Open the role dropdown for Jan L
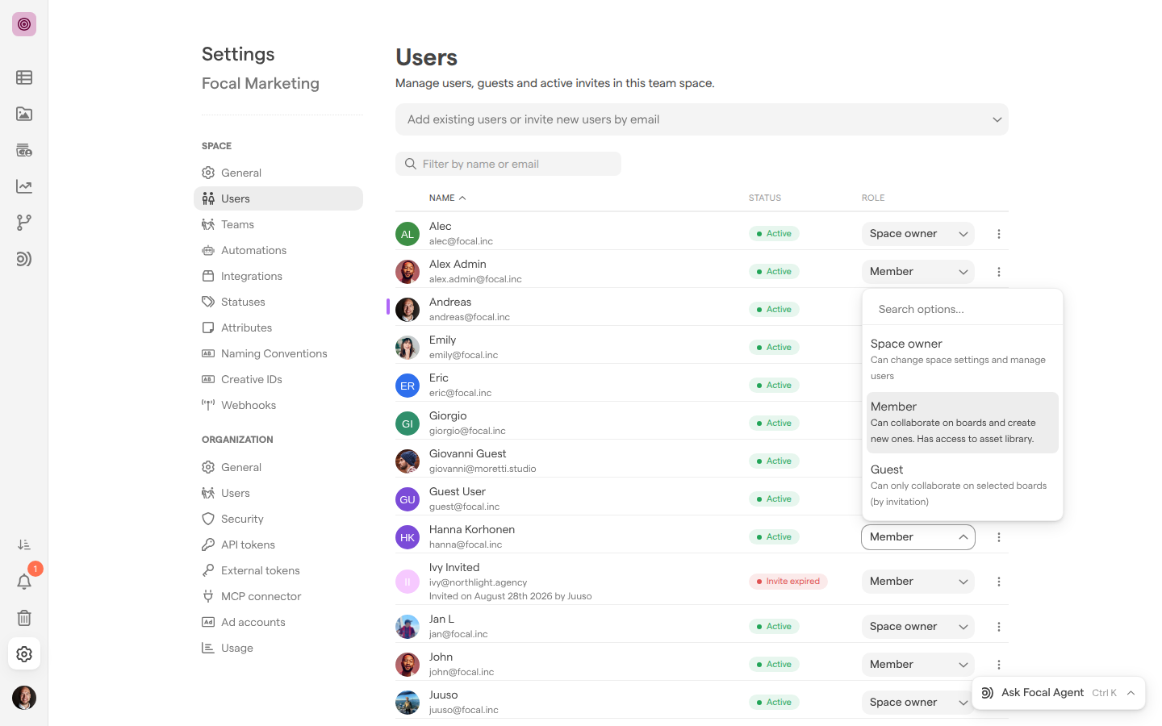 point(918,627)
